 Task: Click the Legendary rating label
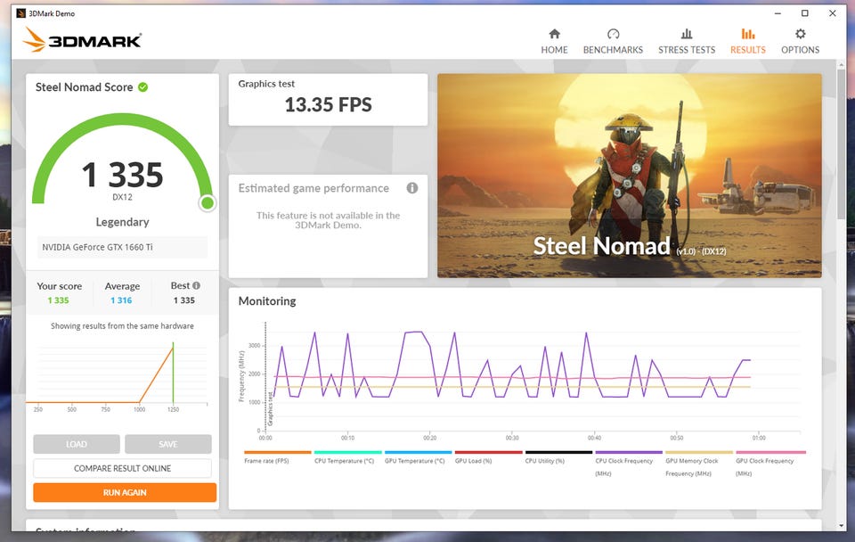pyautogui.click(x=122, y=222)
